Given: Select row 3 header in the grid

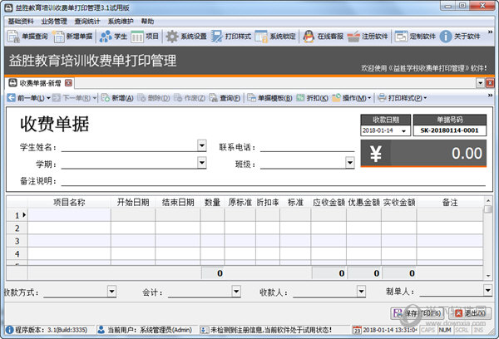Looking at the screenshot, I should [x=17, y=241].
